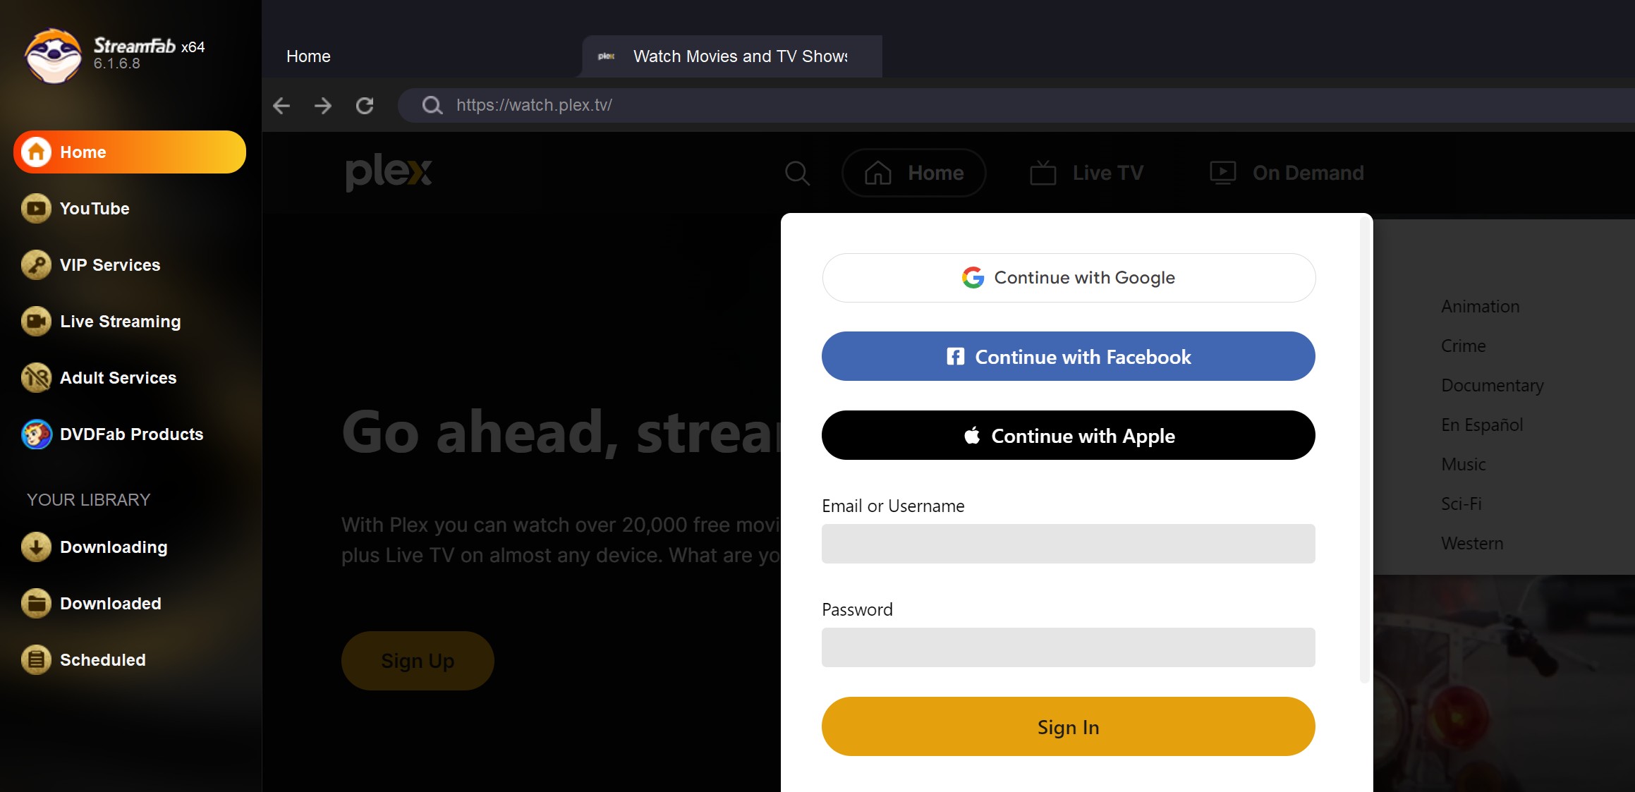The width and height of the screenshot is (1635, 792).
Task: Open the Downloaded folder icon
Action: coord(36,603)
